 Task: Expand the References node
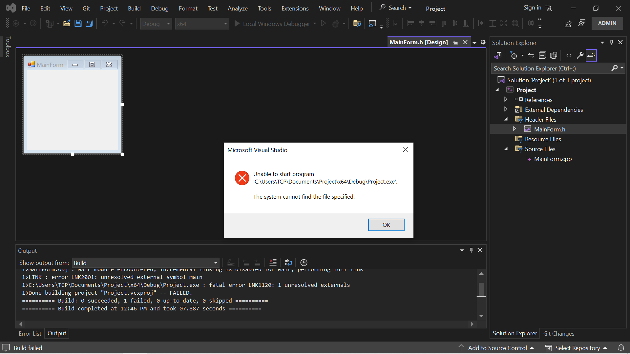click(x=506, y=99)
